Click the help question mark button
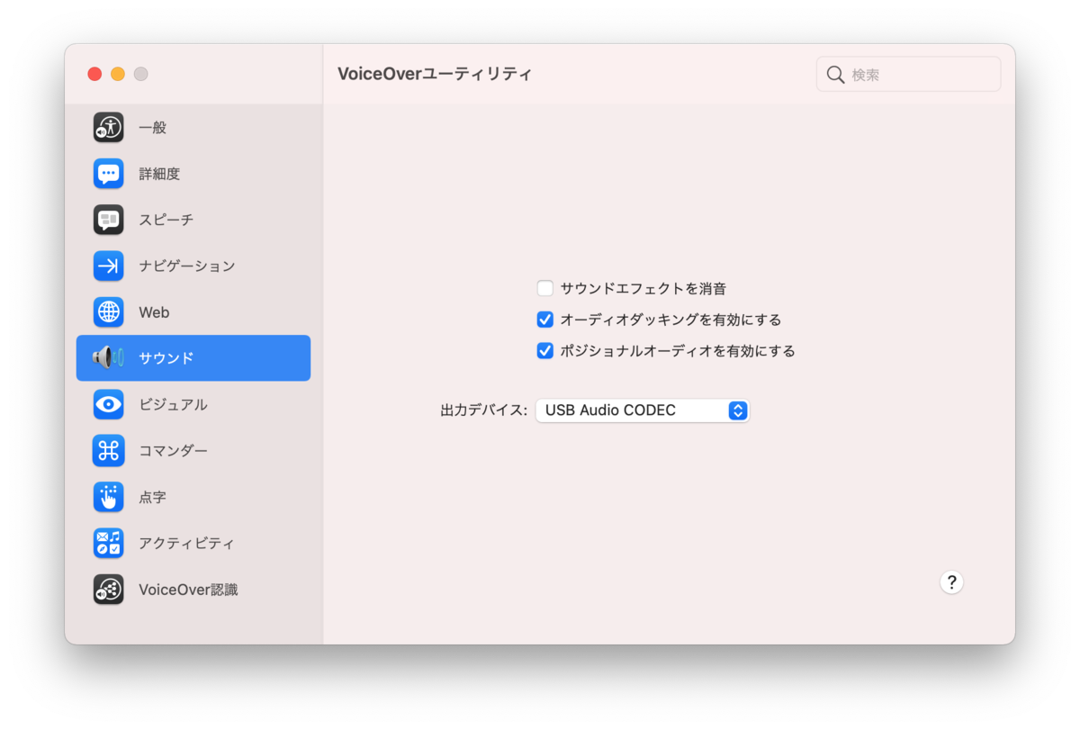 (x=951, y=582)
